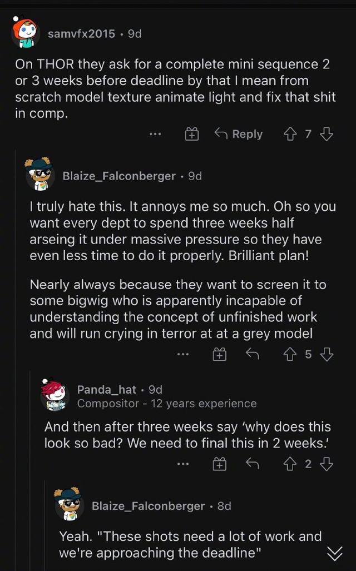Open Blaize_Falconberger username on 8d reply
Screen dimensions: 356x571
tap(149, 506)
